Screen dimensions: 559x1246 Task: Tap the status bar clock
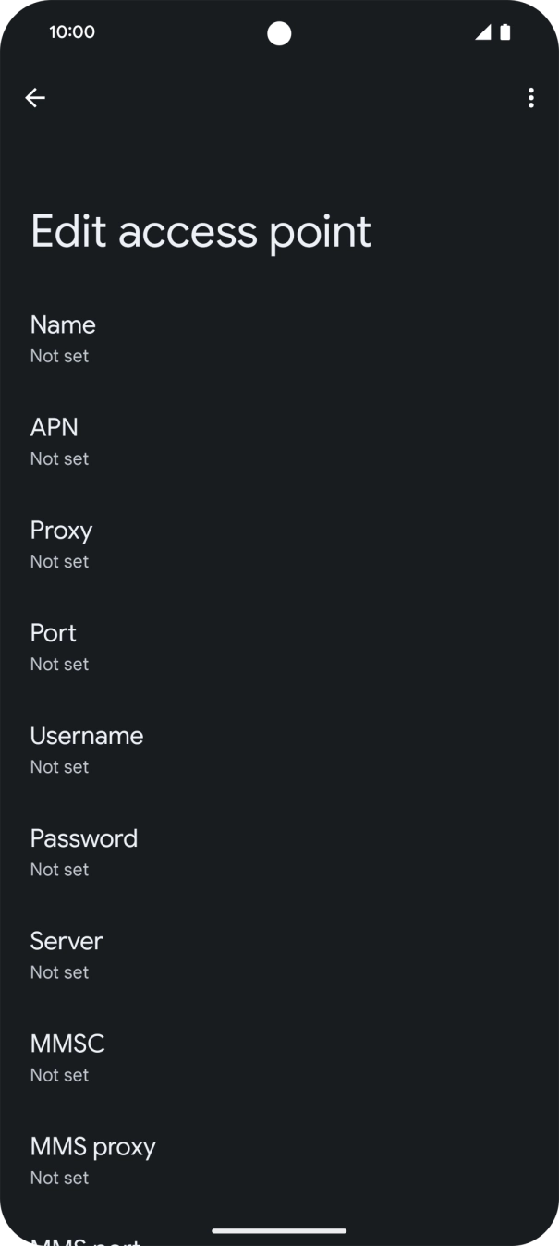click(x=71, y=31)
